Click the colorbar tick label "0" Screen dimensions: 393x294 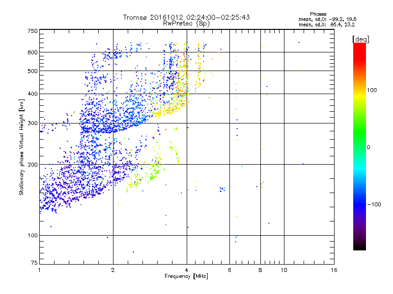tap(368, 147)
